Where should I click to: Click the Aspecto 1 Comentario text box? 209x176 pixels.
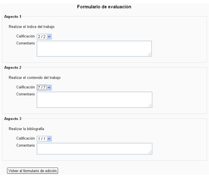point(94,48)
